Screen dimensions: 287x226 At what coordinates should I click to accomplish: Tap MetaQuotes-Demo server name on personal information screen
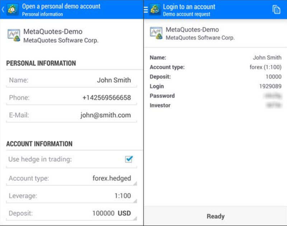[53, 32]
